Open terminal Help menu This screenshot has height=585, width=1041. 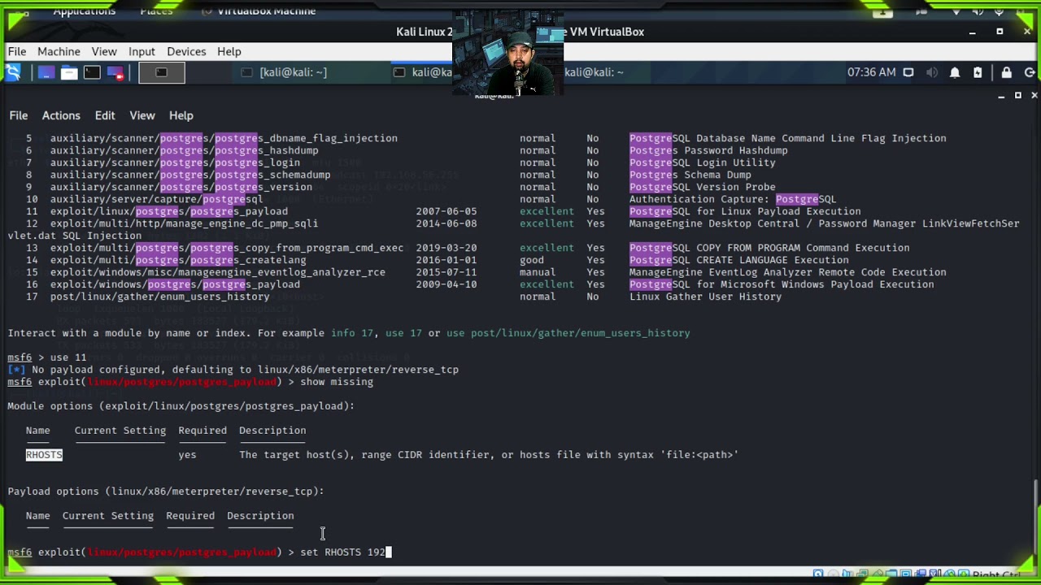click(x=181, y=115)
